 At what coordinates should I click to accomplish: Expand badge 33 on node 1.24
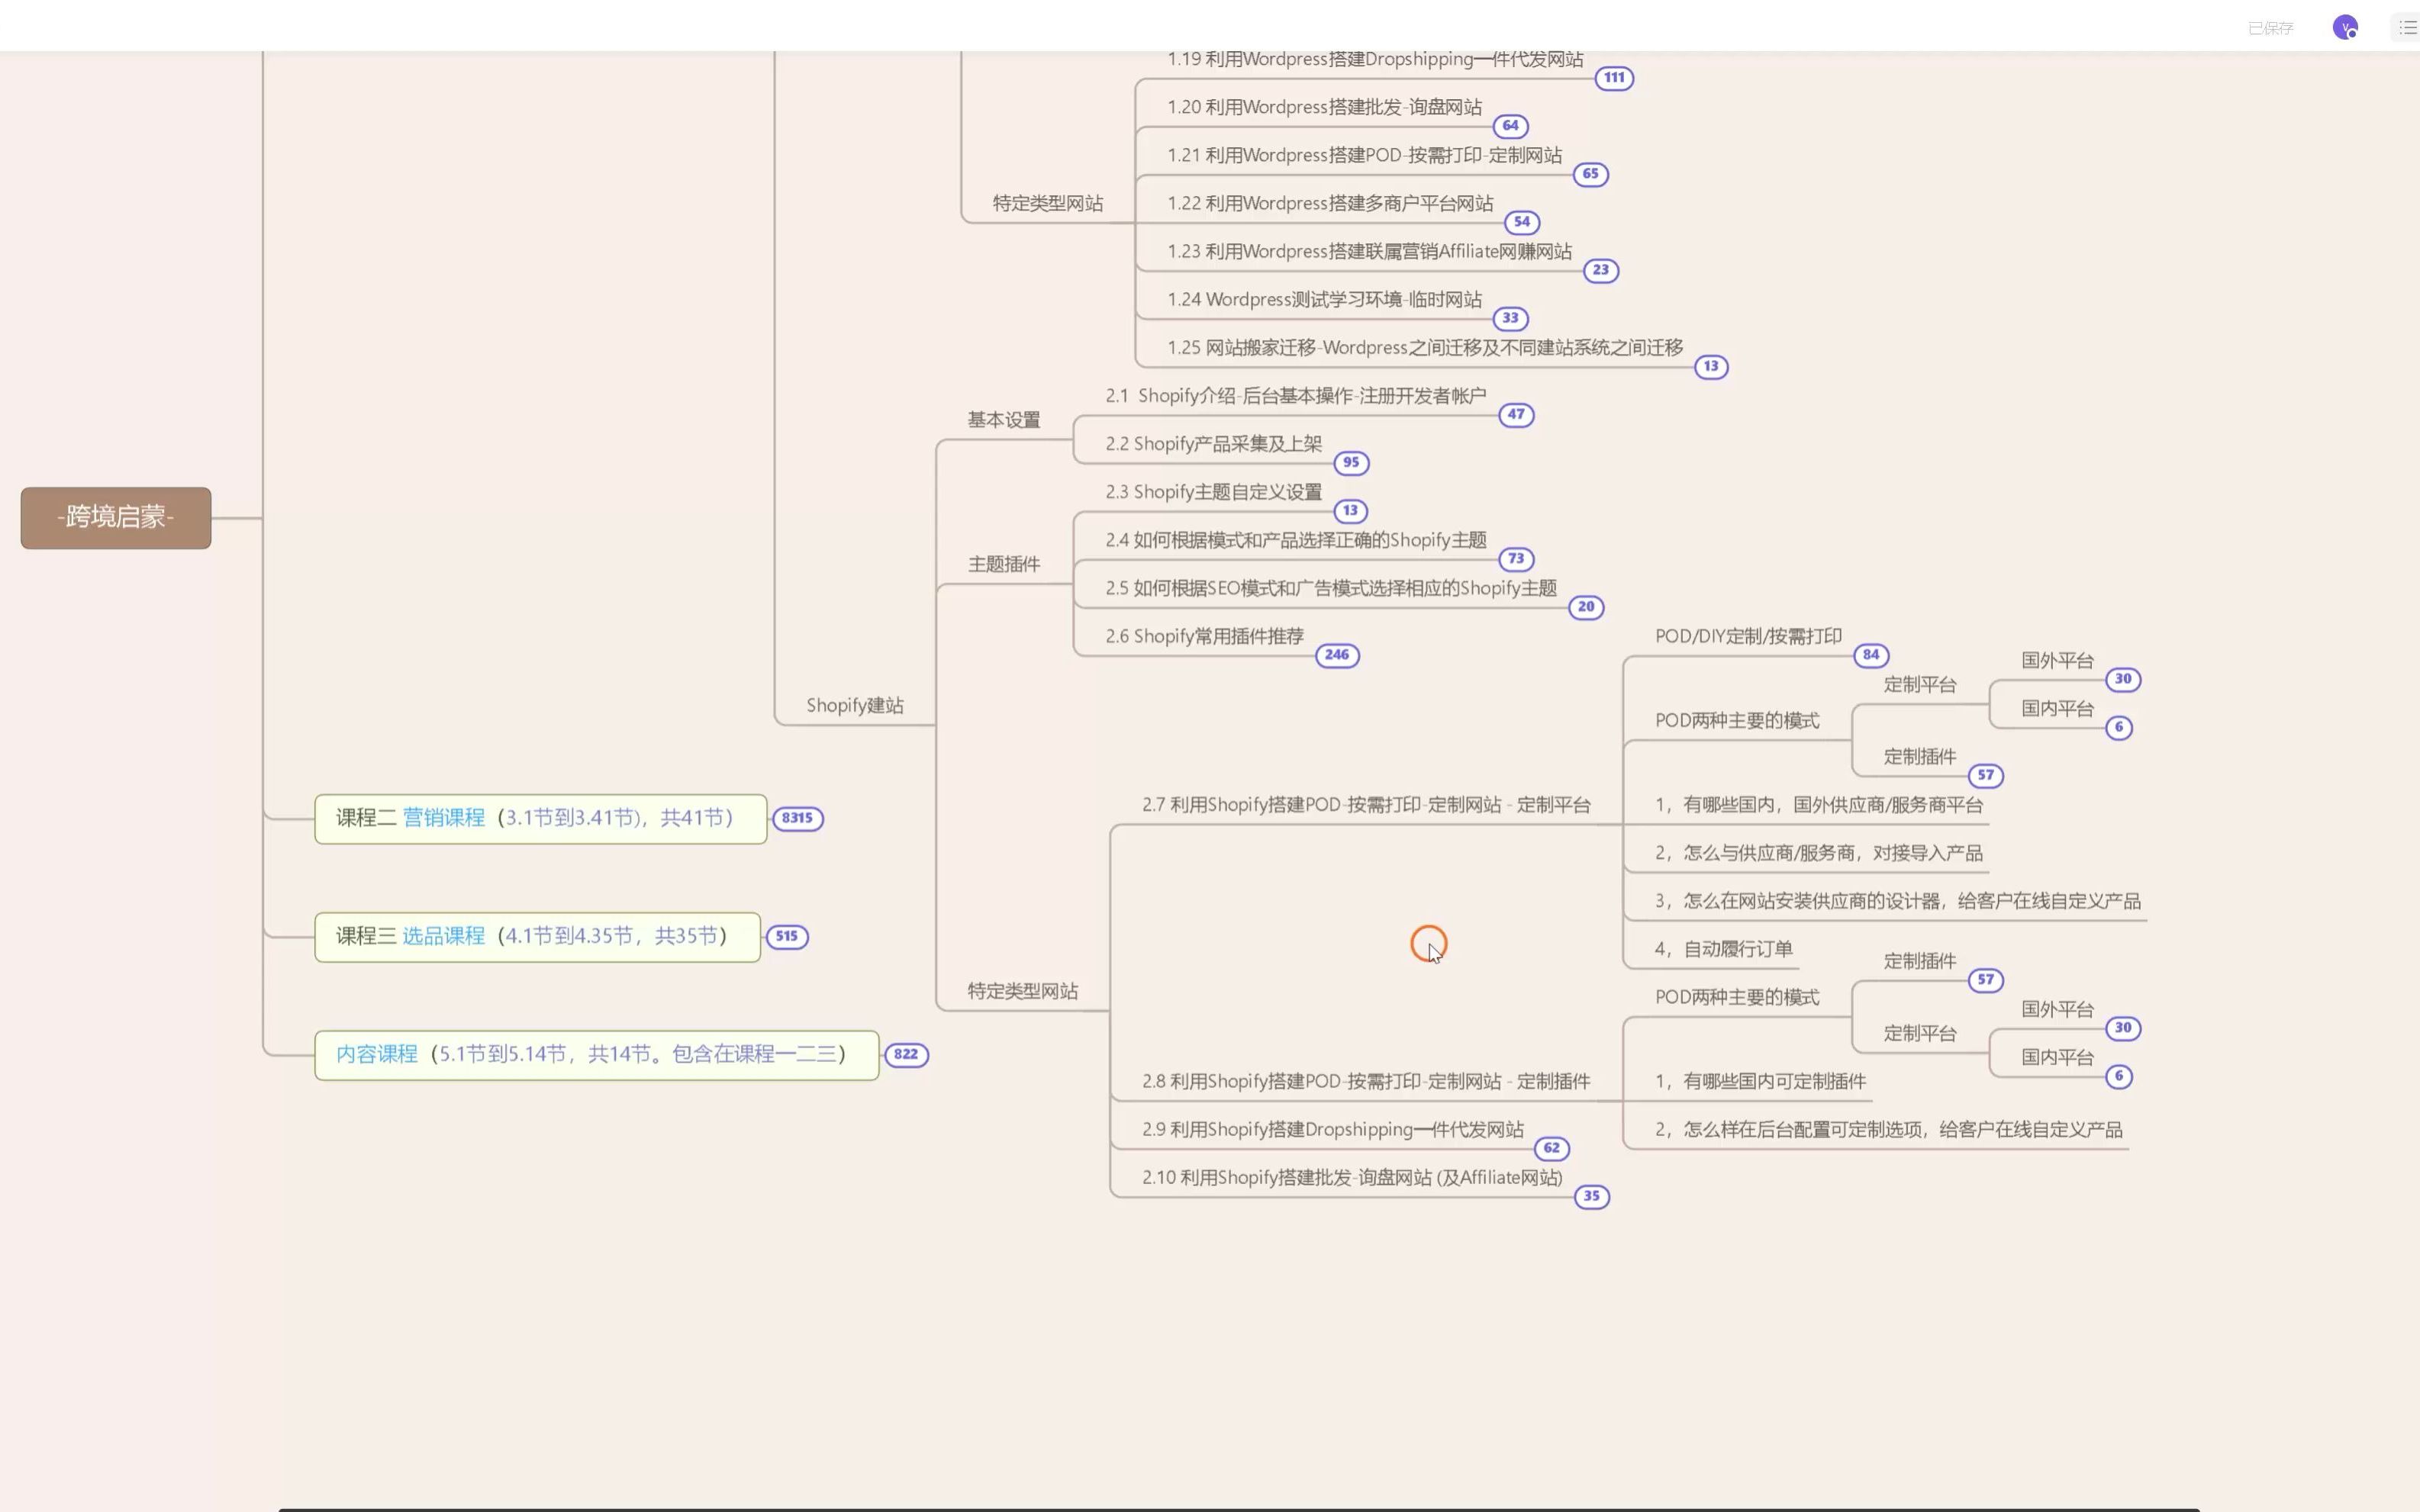[1510, 318]
